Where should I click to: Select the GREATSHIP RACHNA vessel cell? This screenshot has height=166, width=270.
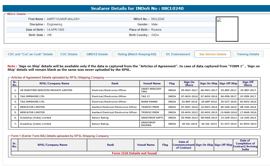pos(152,124)
